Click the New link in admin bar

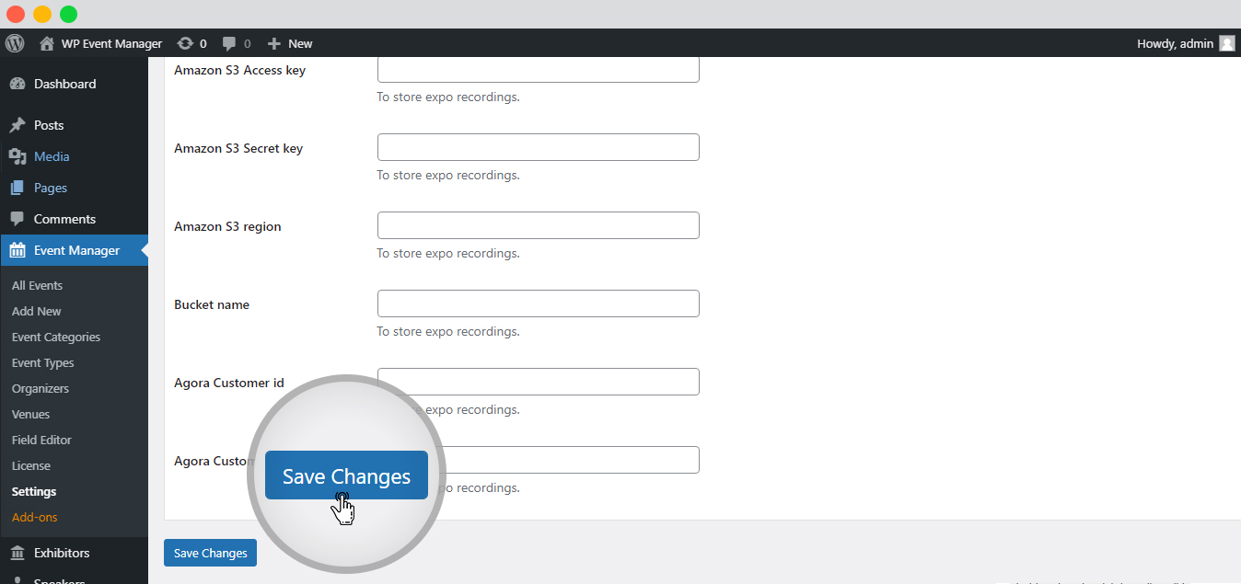click(300, 43)
